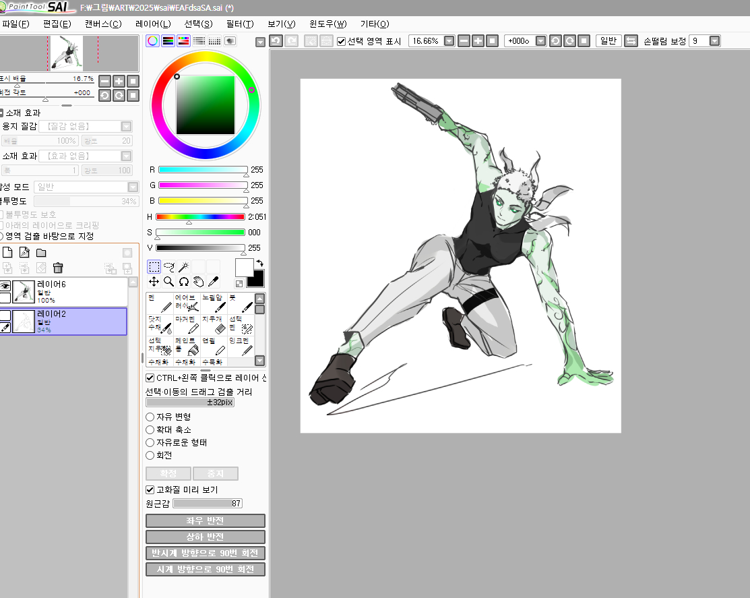Delete layer using trash can icon
750x598 pixels.
[58, 268]
